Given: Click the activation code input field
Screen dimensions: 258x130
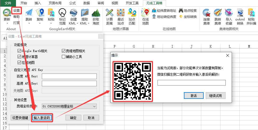Looking at the screenshot, I should click(192, 83).
